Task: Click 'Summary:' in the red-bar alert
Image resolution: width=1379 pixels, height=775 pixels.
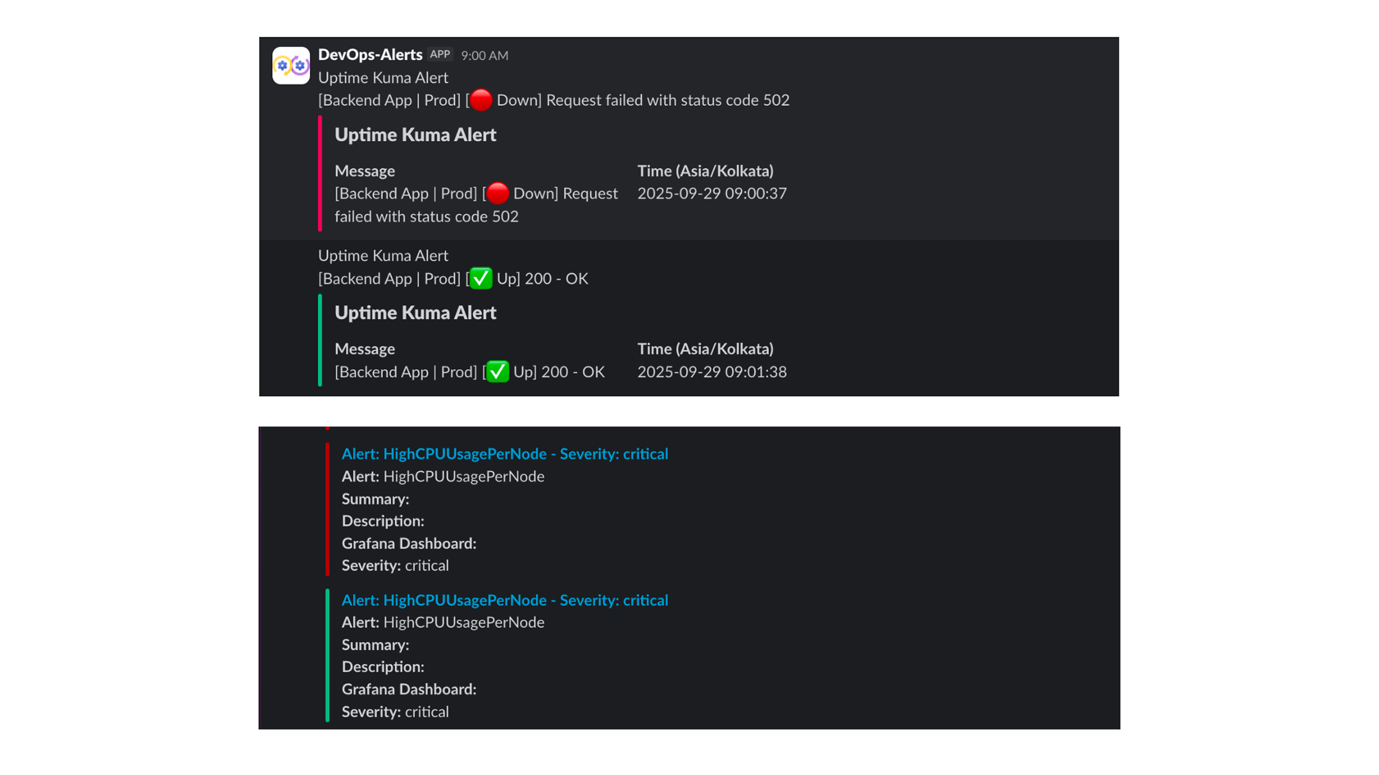Action: click(376, 499)
